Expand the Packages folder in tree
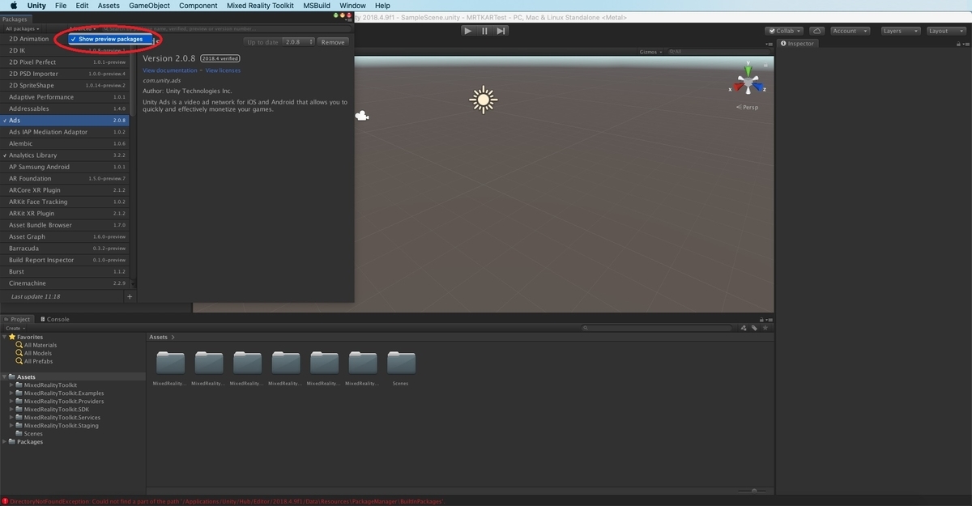Image resolution: width=972 pixels, height=506 pixels. click(x=4, y=442)
